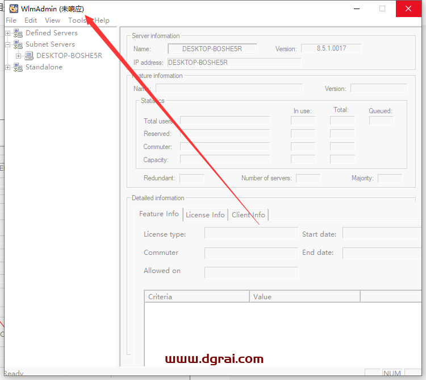Click the Reserved statistics field

pyautogui.click(x=225, y=134)
